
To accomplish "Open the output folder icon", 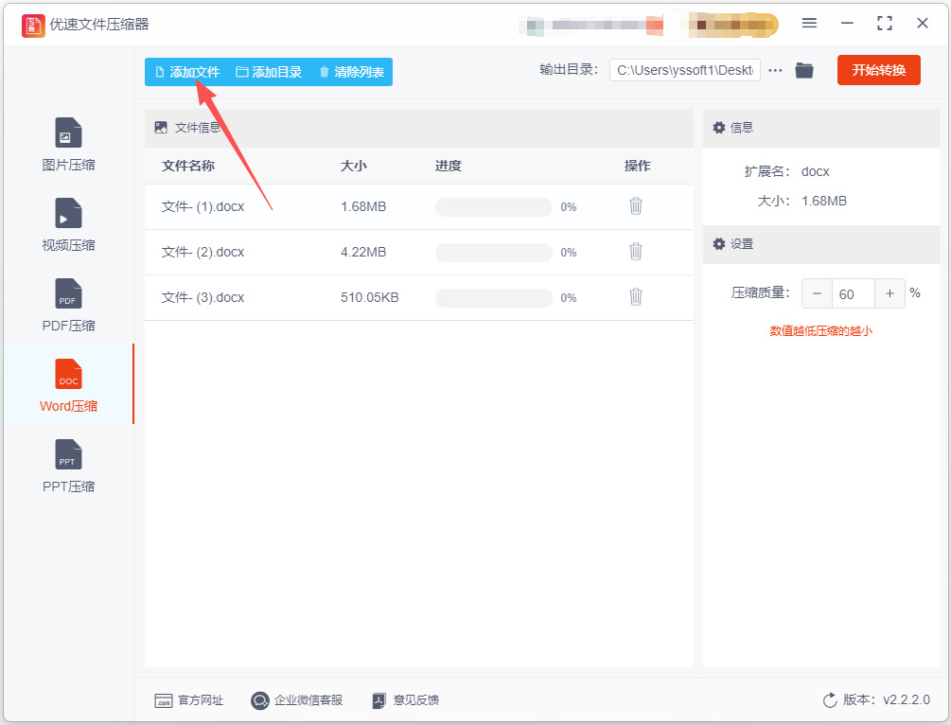I will [x=804, y=70].
